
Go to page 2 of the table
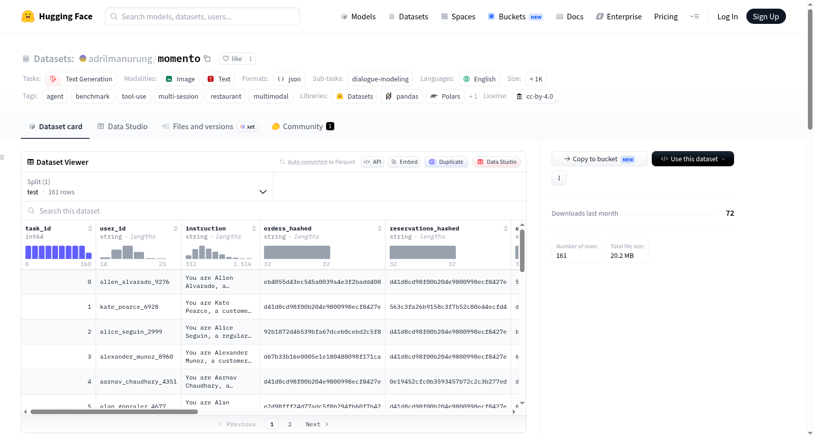click(290, 424)
